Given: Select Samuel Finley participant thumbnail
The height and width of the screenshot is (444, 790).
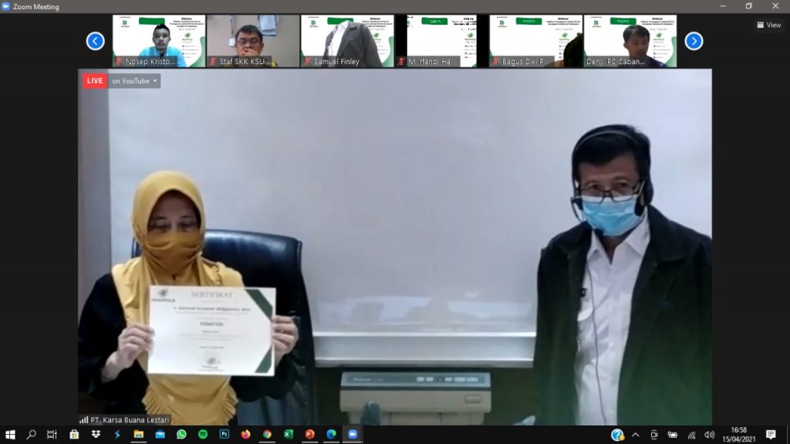Looking at the screenshot, I should pyautogui.click(x=347, y=41).
